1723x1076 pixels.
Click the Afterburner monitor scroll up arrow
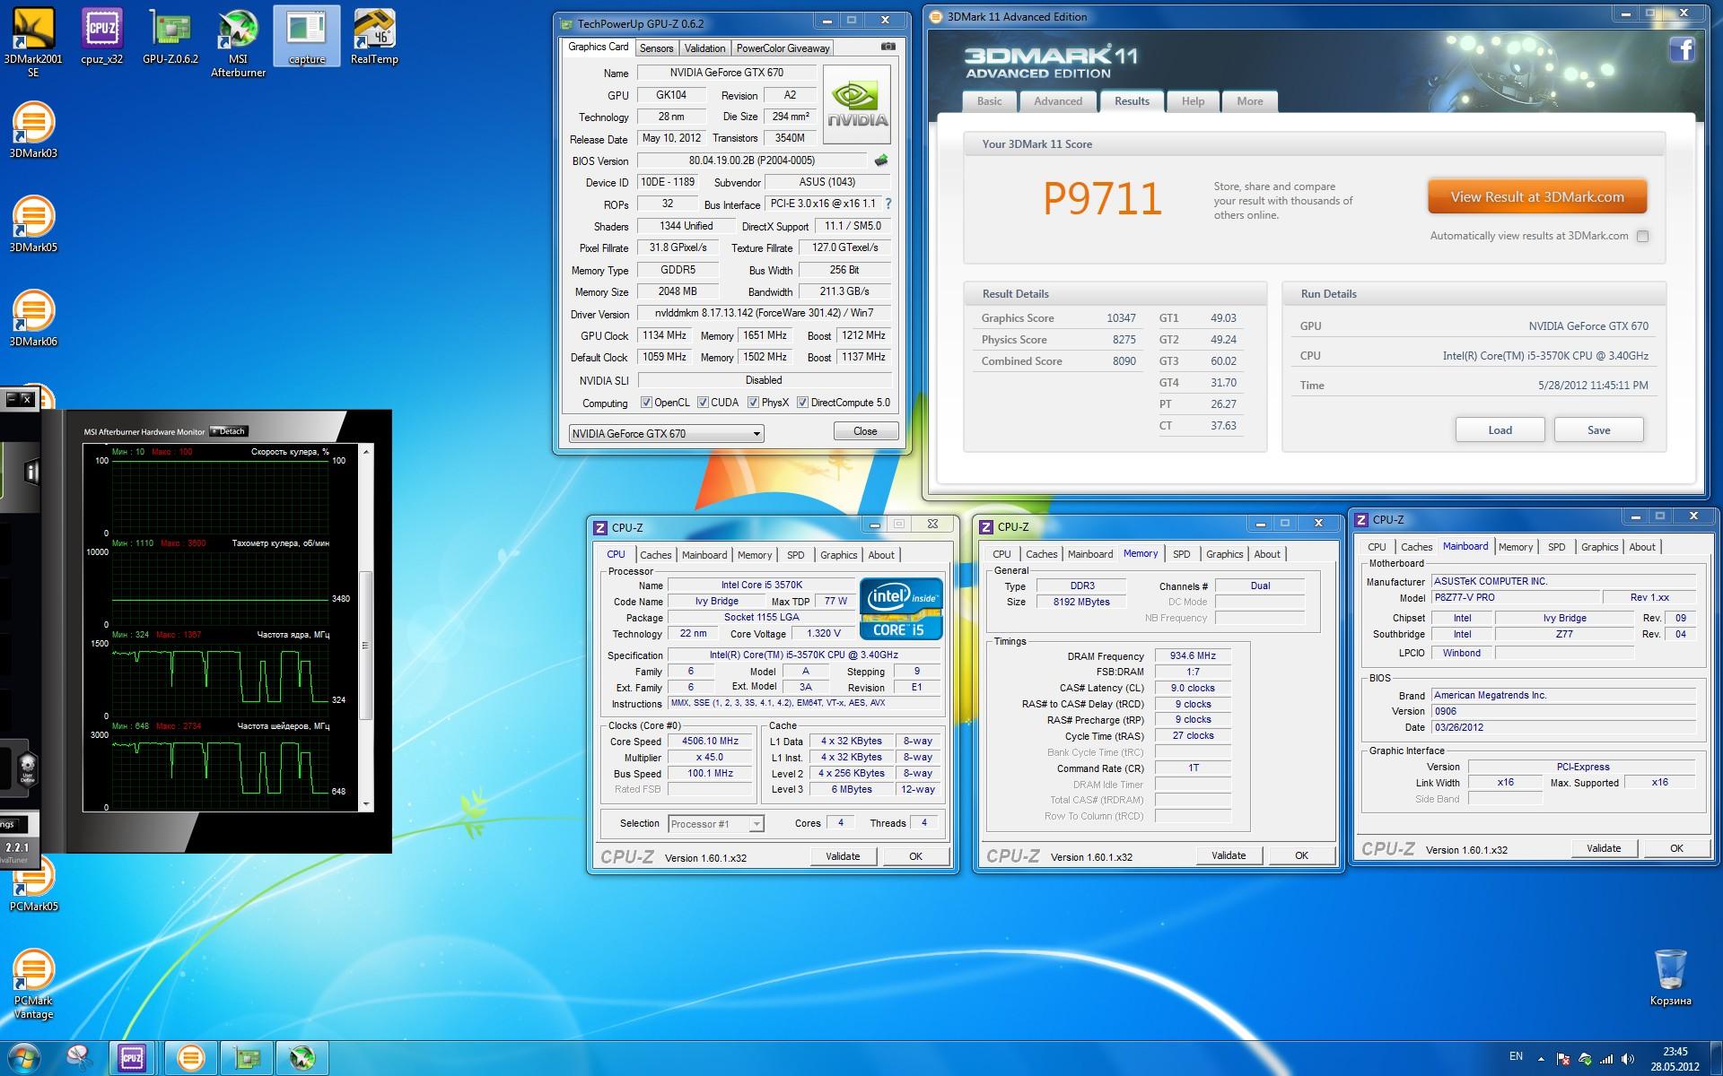[x=365, y=451]
